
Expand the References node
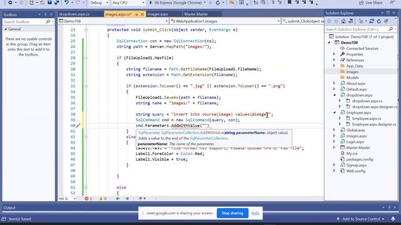pos(334,60)
